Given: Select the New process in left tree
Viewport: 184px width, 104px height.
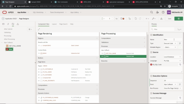Looking at the screenshot, I should tap(9, 49).
